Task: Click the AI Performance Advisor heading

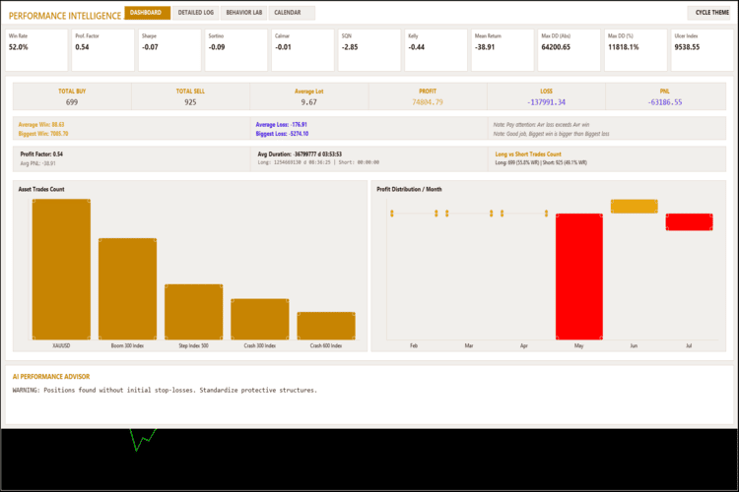Action: click(x=51, y=377)
